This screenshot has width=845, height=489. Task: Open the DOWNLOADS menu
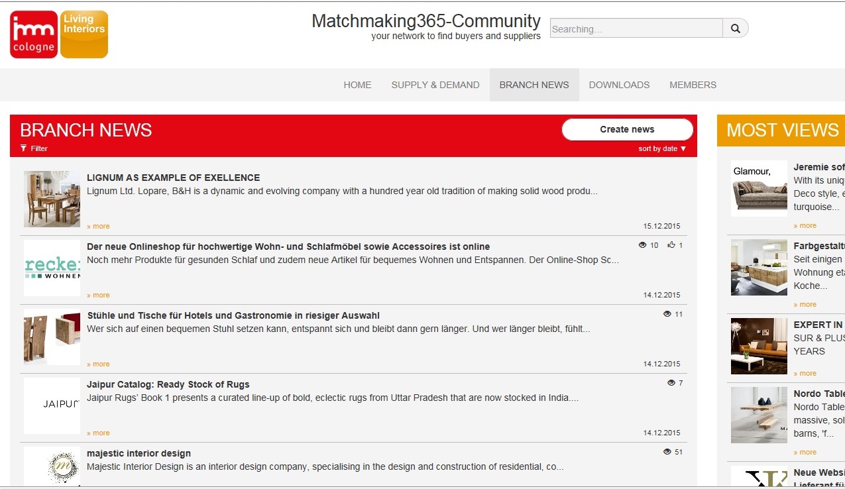(619, 85)
